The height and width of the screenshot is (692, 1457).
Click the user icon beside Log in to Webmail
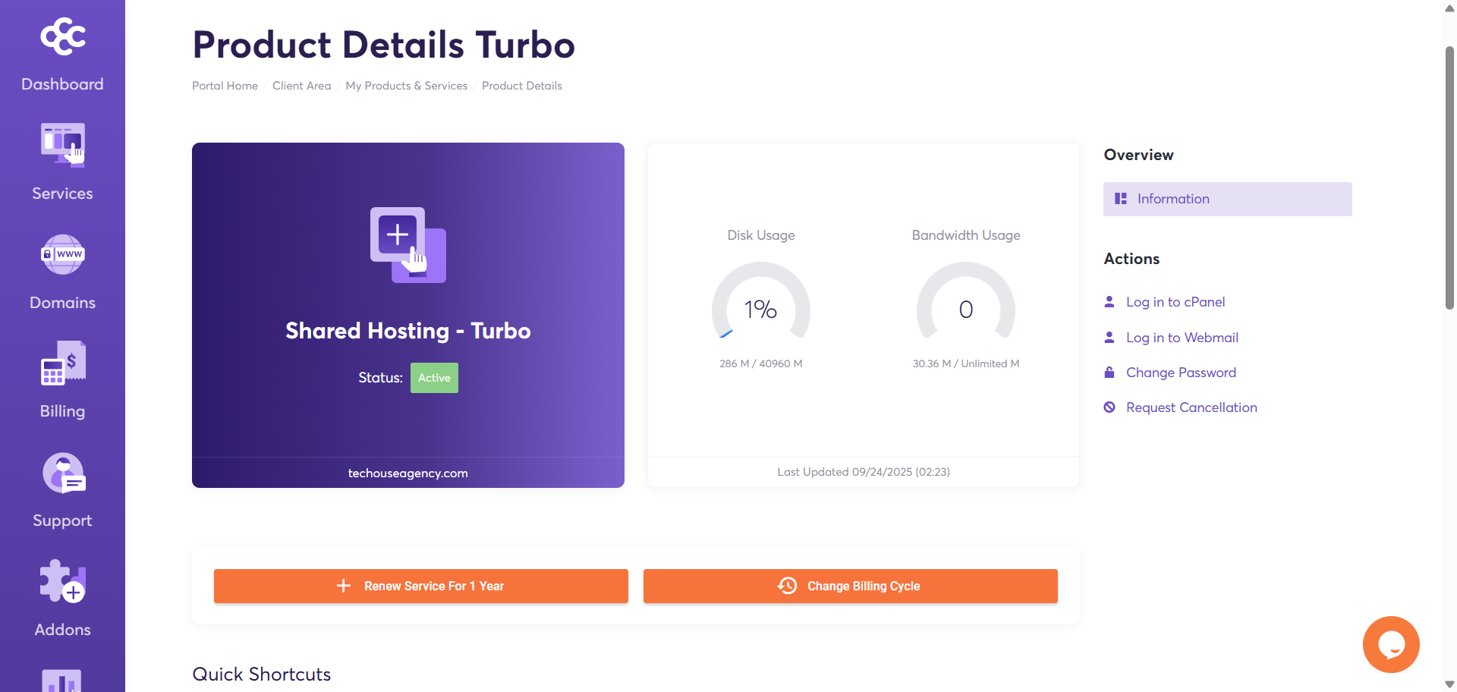pos(1109,337)
